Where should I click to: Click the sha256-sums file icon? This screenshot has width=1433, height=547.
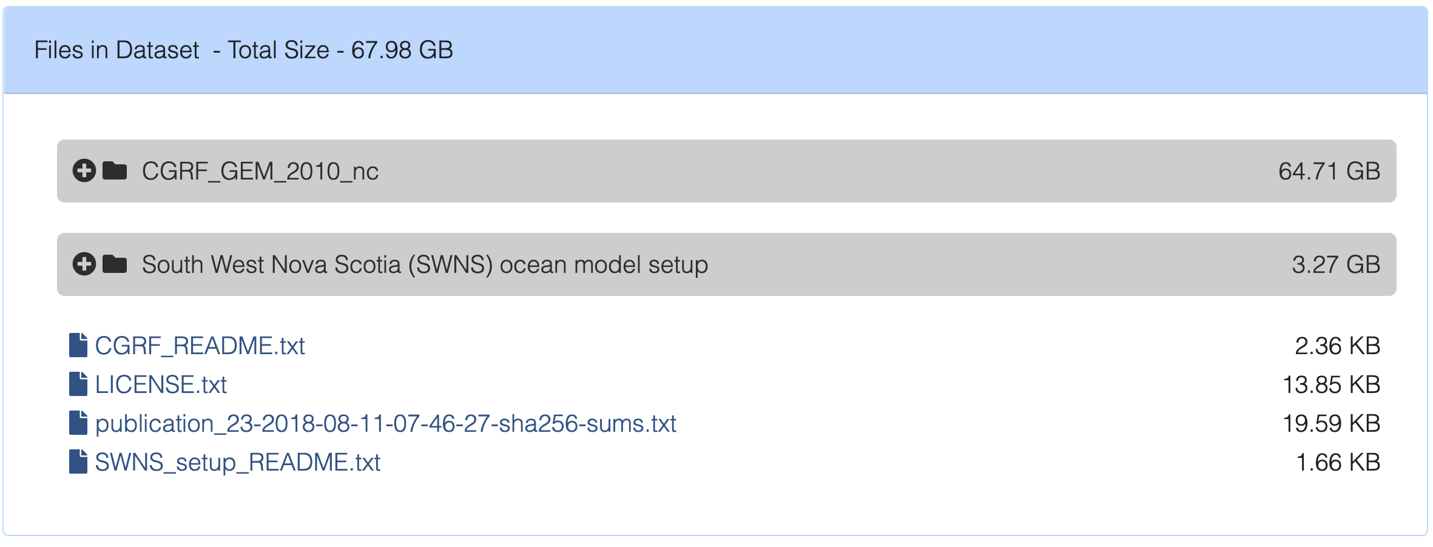click(x=78, y=423)
